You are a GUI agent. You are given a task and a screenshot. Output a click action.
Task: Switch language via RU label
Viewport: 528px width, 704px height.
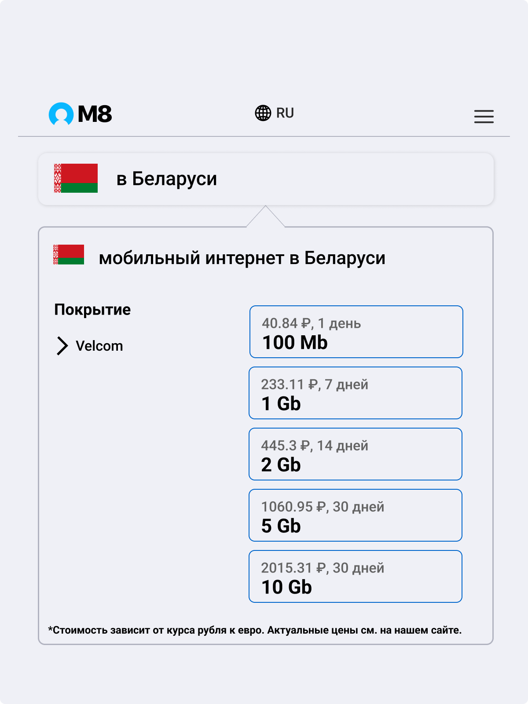click(285, 113)
